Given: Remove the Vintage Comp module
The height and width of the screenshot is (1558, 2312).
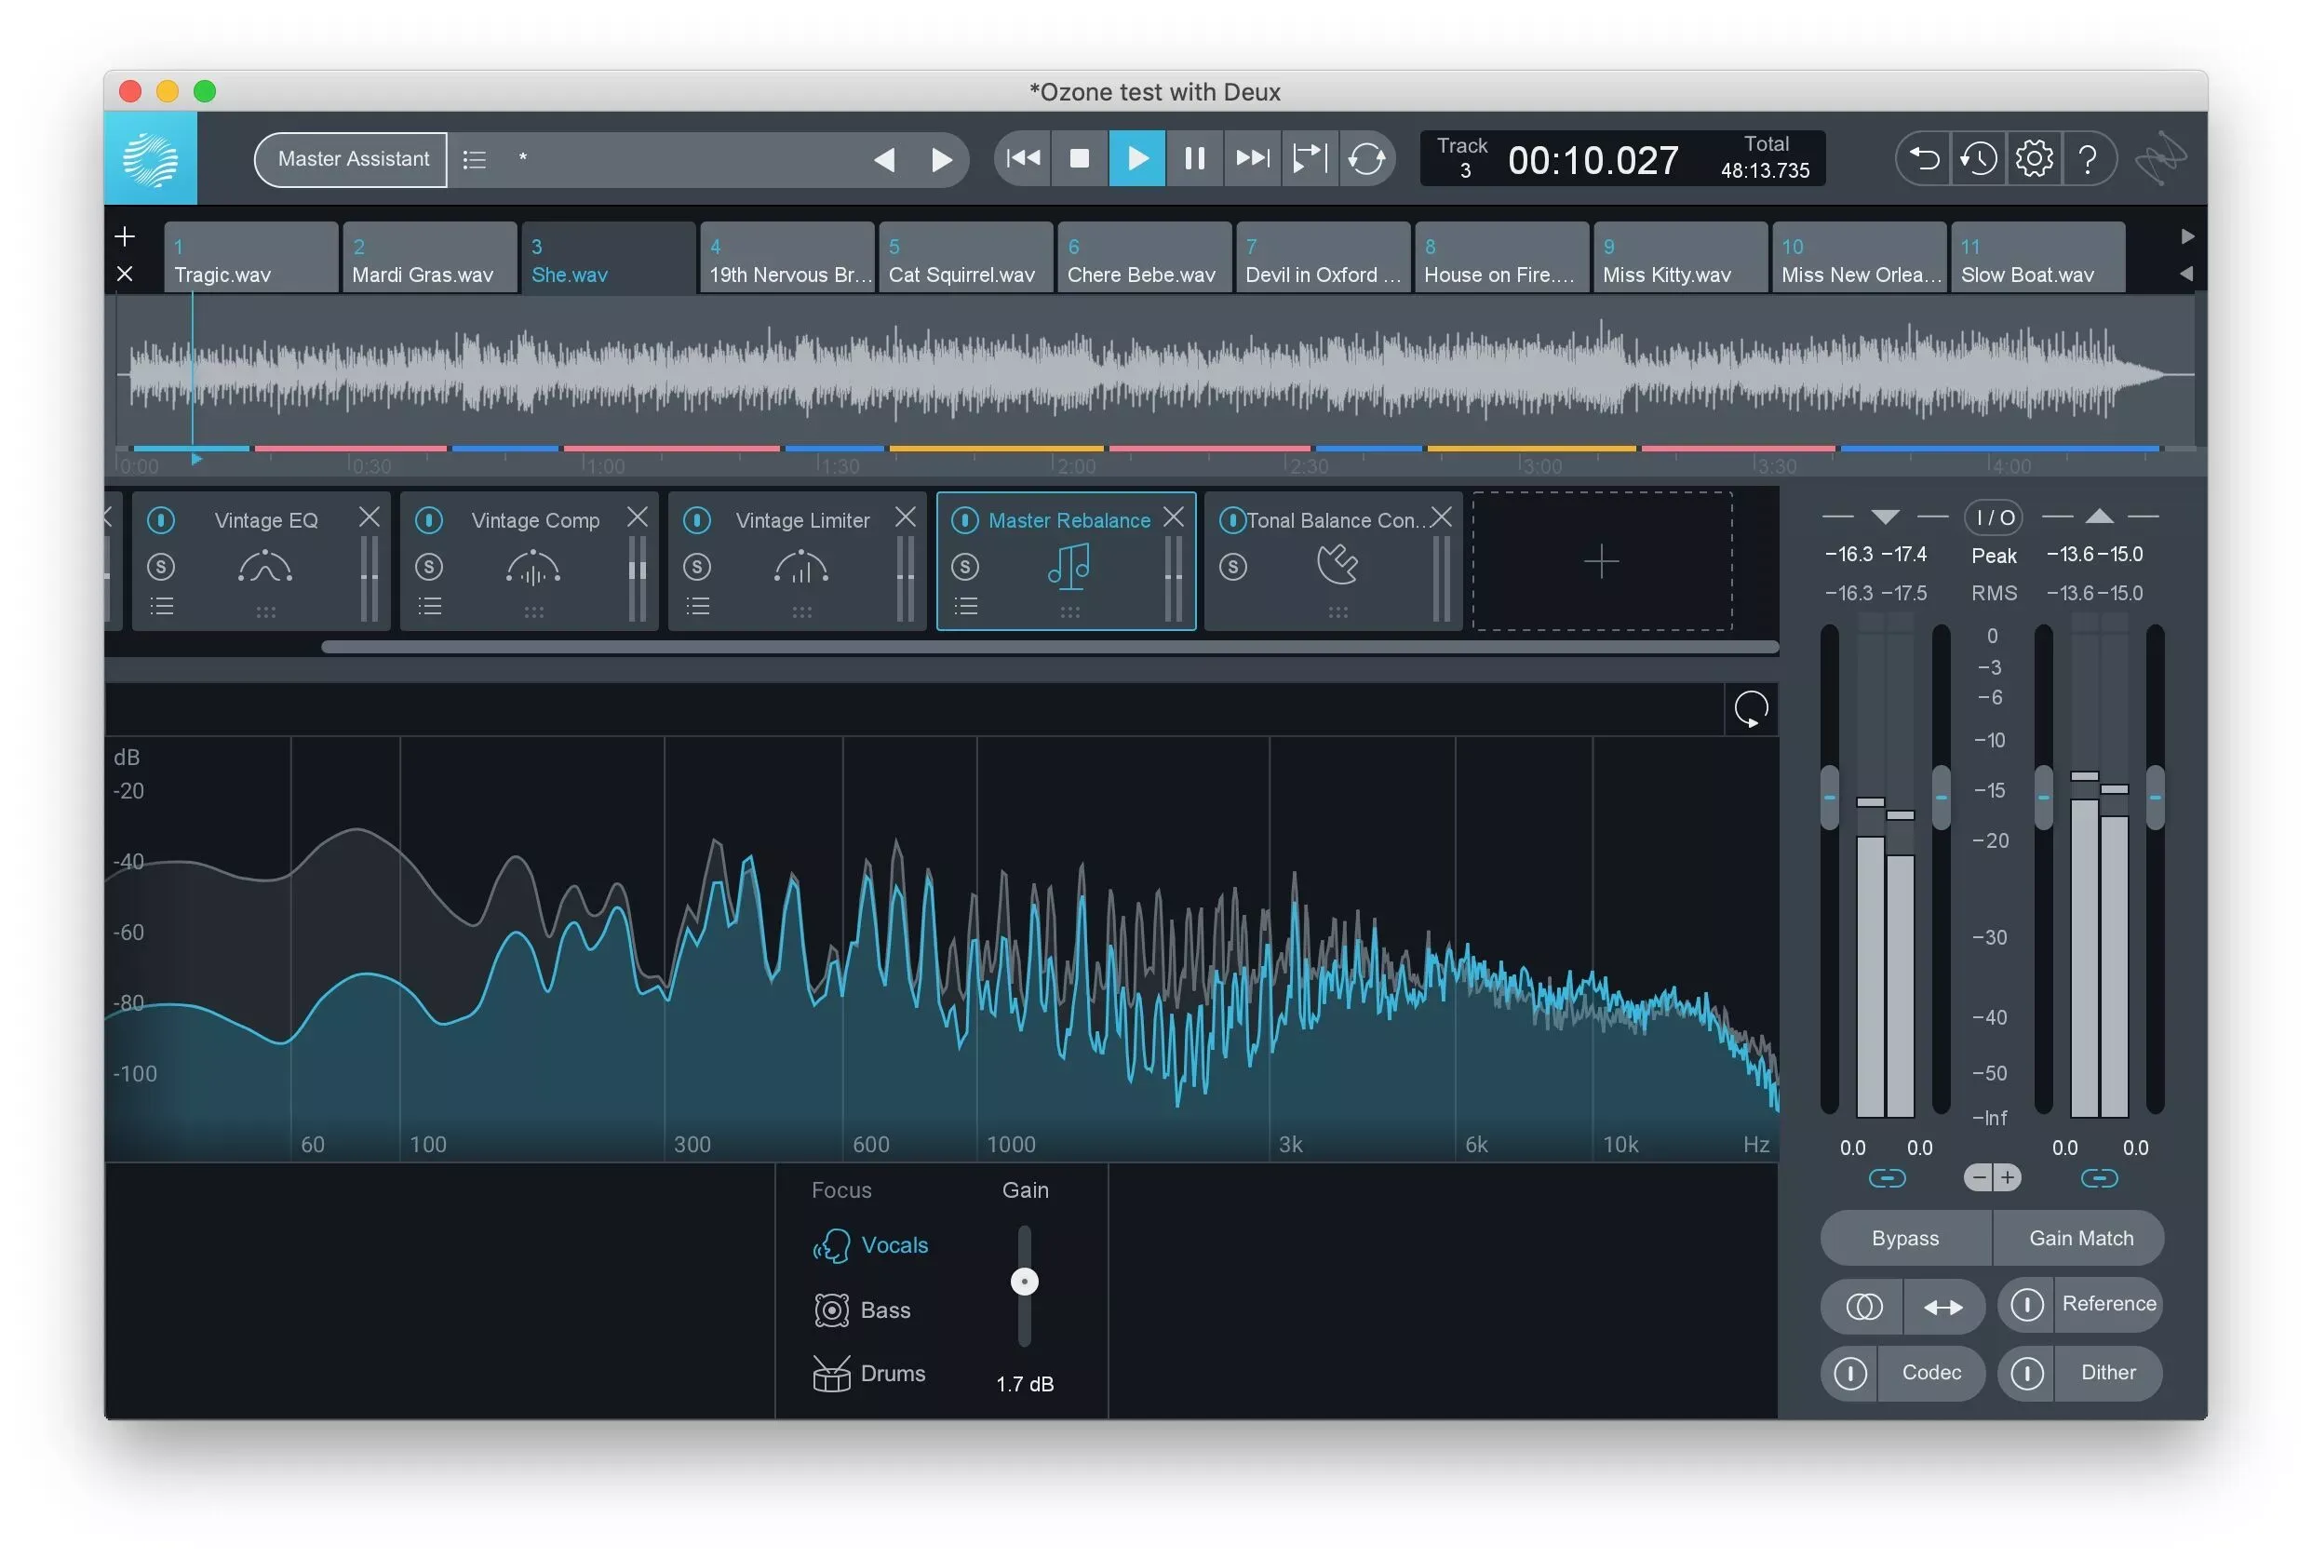Looking at the screenshot, I should (637, 517).
